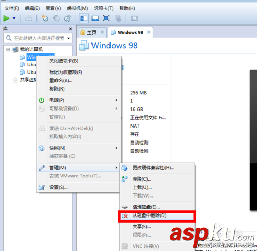Open the 虚拟机(M) menu
The image size is (257, 251).
[x=77, y=8]
